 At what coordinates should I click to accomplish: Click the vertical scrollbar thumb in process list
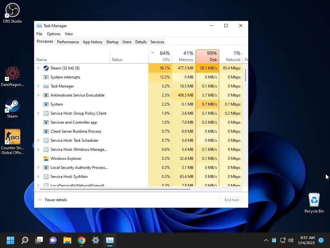click(x=245, y=75)
